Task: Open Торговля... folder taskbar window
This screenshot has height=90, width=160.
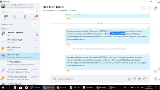Action: 88,87
